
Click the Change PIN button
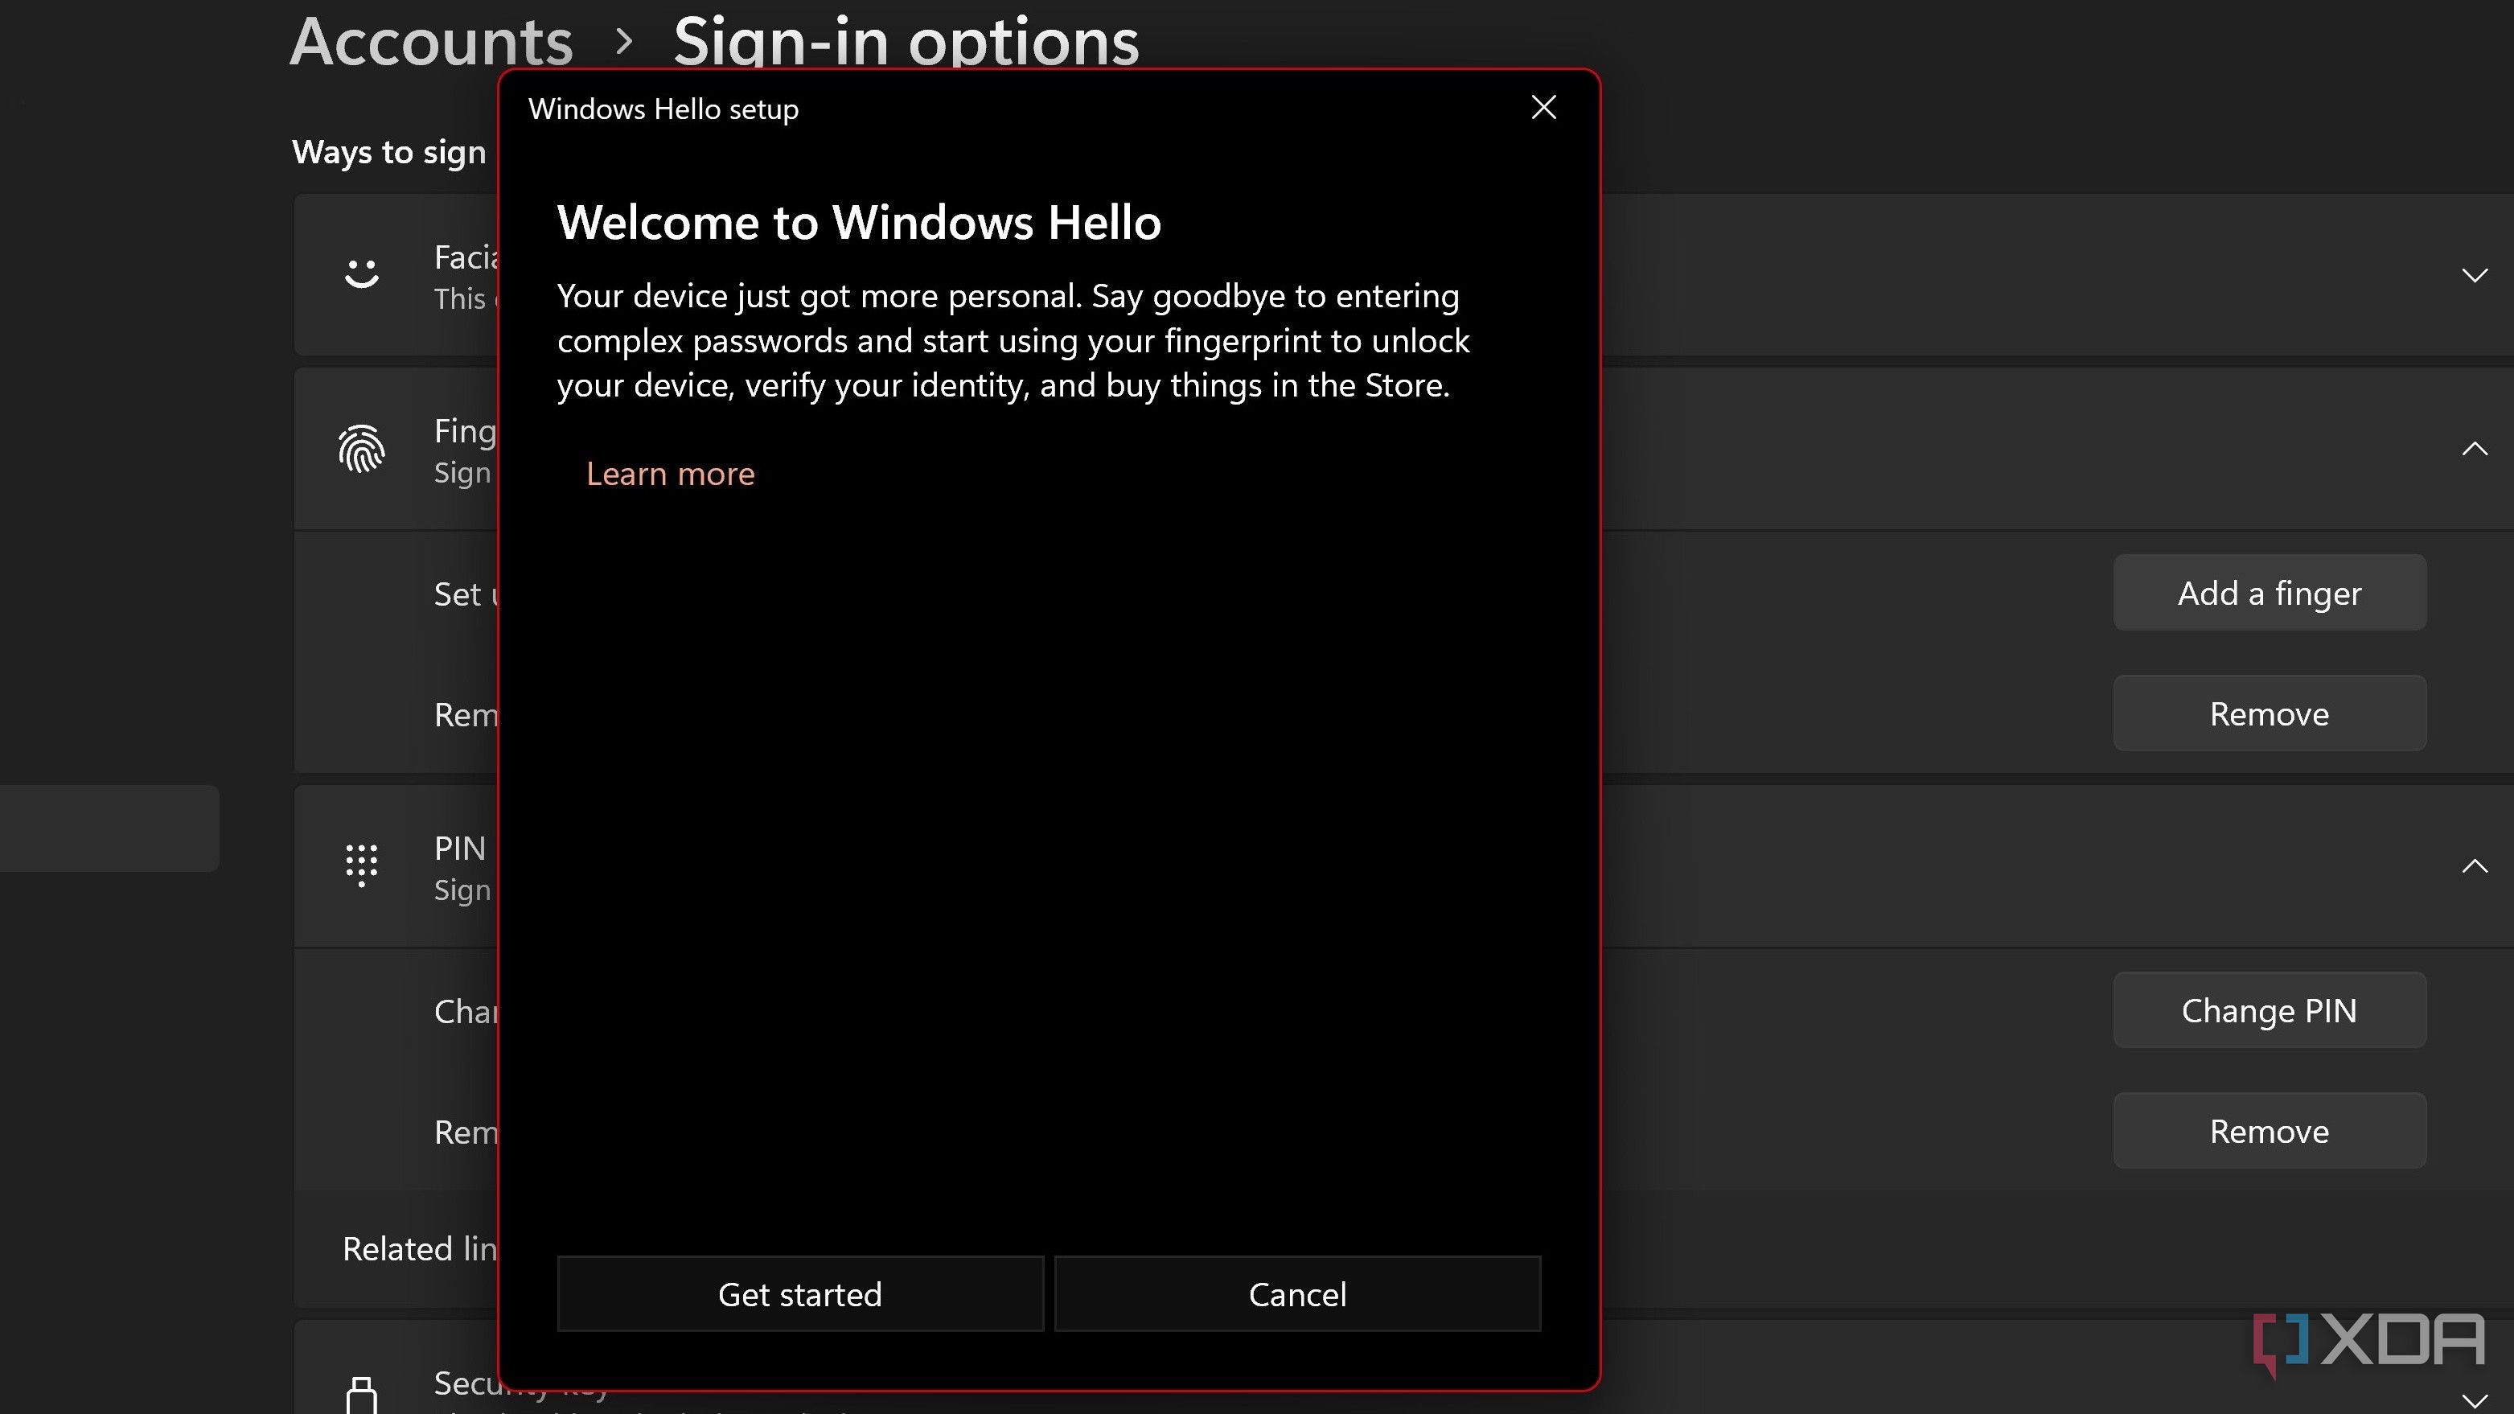coord(2269,1010)
